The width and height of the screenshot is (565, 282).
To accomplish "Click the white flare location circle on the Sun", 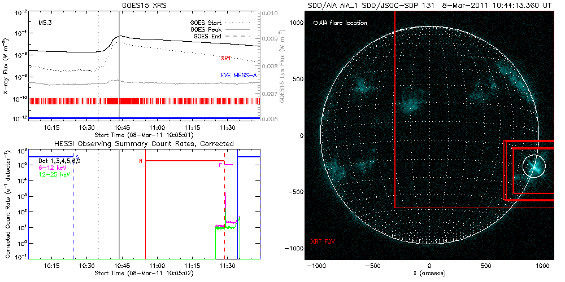I will coord(534,166).
